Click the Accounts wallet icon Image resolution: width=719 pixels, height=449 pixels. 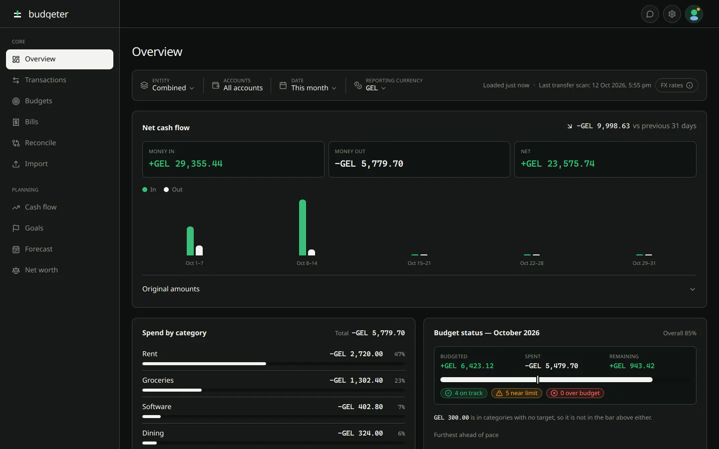click(x=216, y=85)
